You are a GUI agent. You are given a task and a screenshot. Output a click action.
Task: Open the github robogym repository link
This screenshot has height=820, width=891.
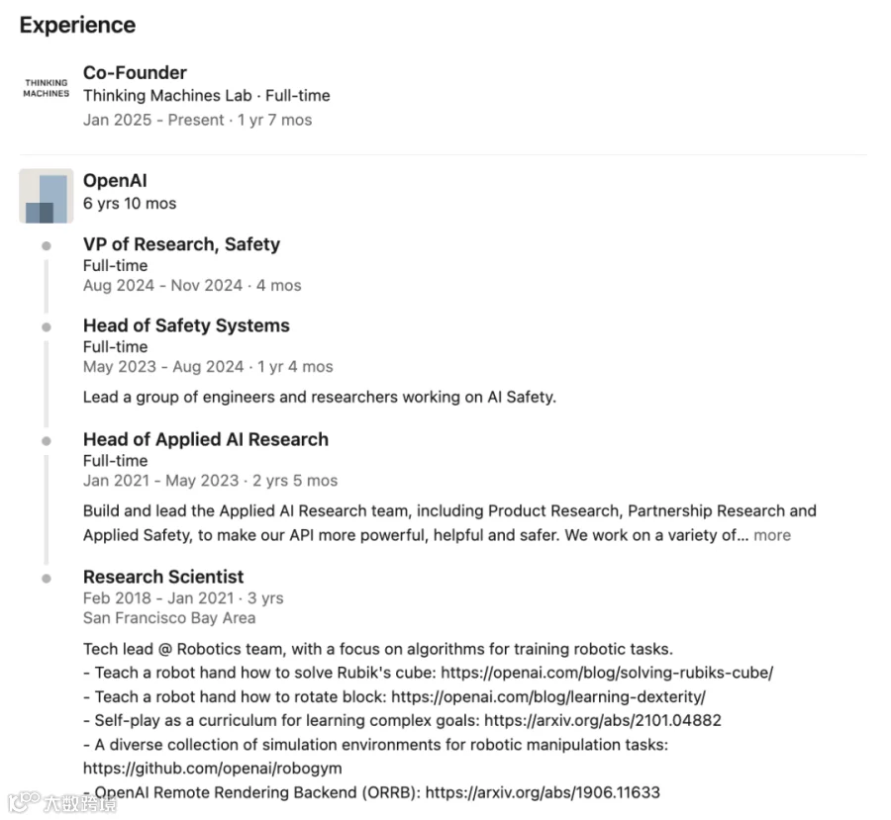click(213, 769)
